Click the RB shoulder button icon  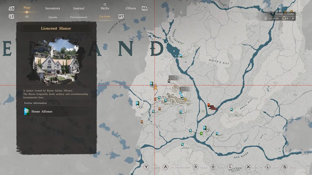[x=144, y=8]
